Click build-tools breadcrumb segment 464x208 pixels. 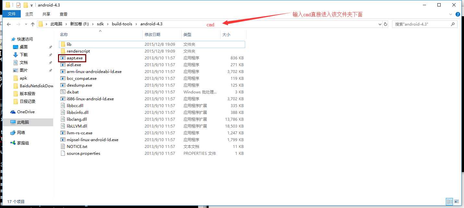point(122,24)
